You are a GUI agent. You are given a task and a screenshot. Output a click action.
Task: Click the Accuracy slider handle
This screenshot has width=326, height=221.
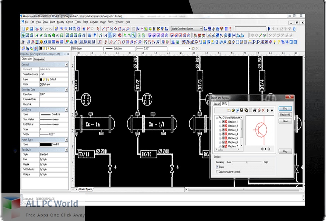coord(247,162)
